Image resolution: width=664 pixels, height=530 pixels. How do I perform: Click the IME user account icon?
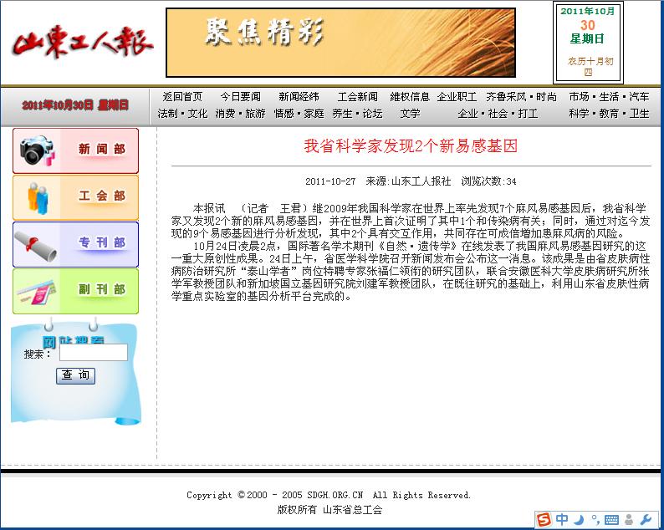click(x=628, y=519)
